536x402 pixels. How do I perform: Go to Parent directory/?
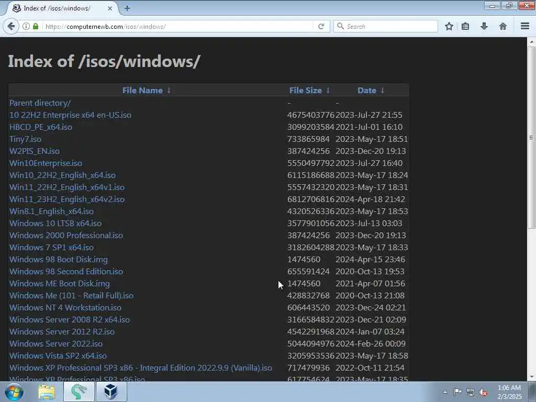(40, 103)
